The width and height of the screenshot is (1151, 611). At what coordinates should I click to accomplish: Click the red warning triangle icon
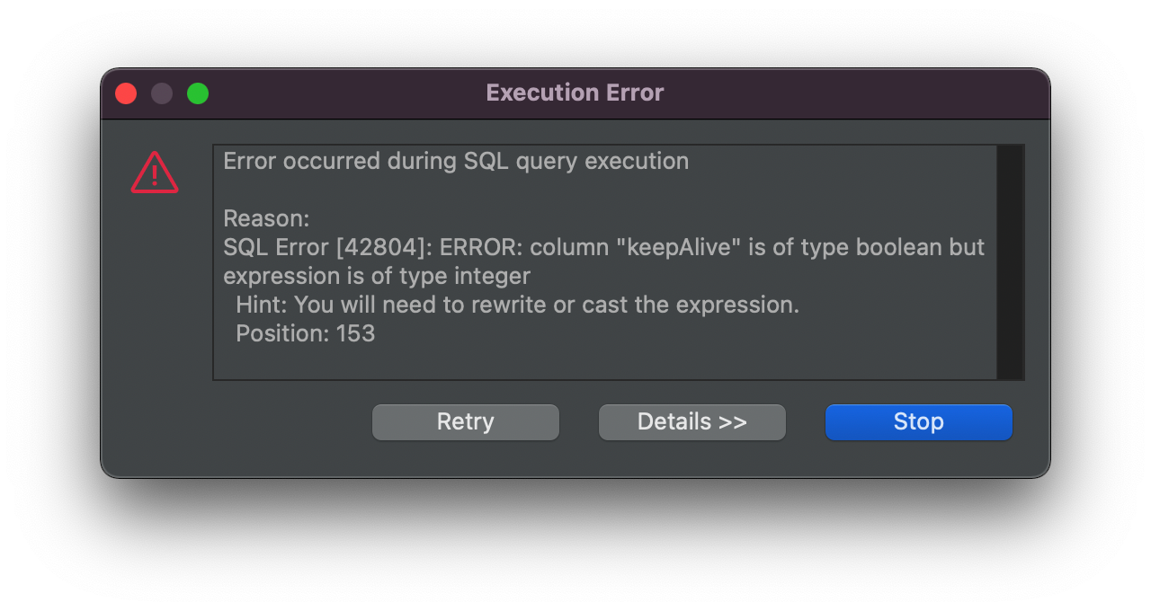(x=155, y=173)
